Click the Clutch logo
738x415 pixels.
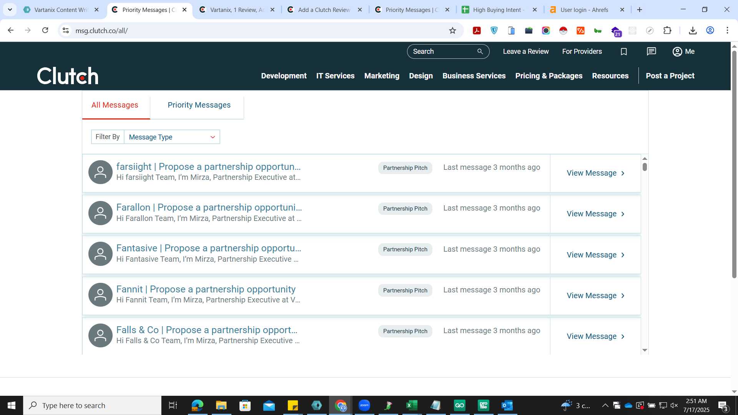click(68, 76)
